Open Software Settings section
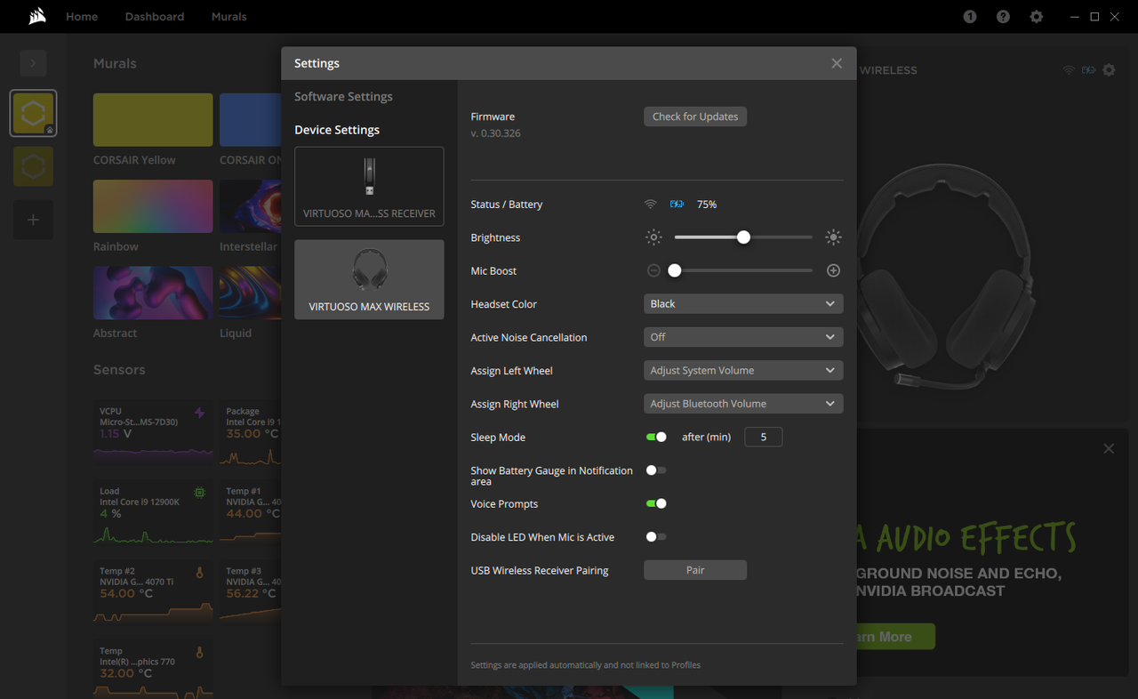The width and height of the screenshot is (1138, 699). [343, 97]
